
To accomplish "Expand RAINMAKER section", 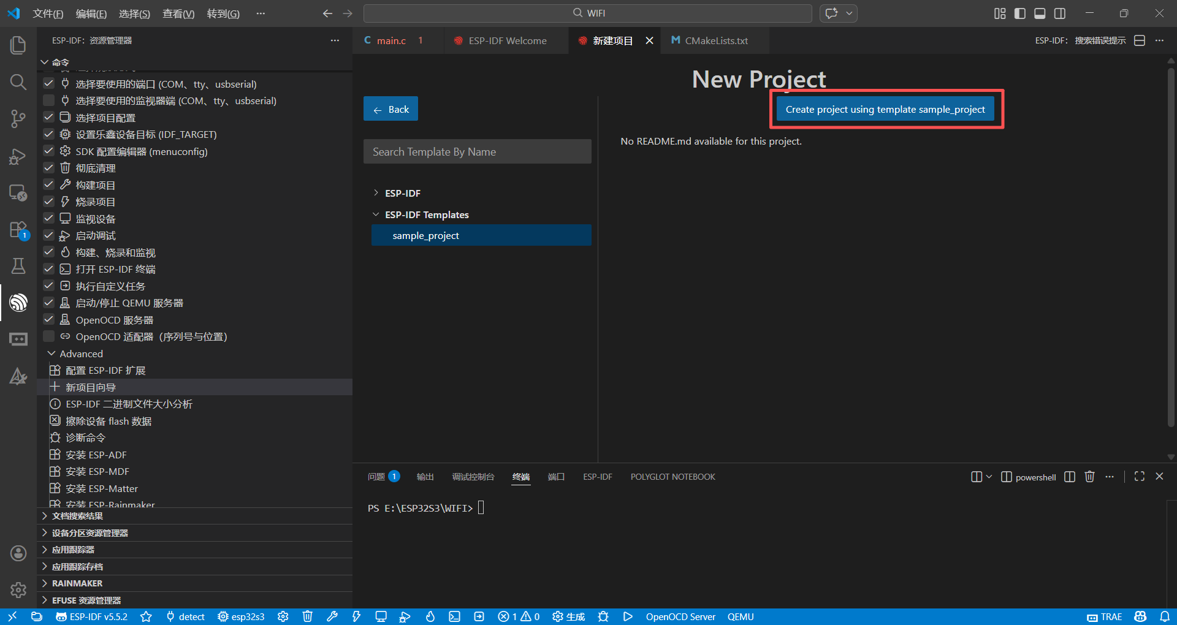I will click(45, 583).
